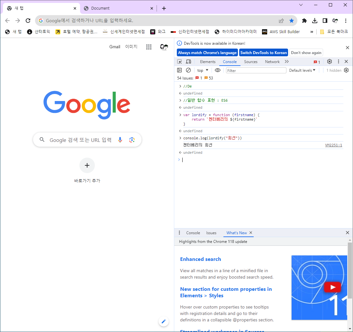
Task: Open the AWS Skill Builder bookmark
Action: click(281, 32)
